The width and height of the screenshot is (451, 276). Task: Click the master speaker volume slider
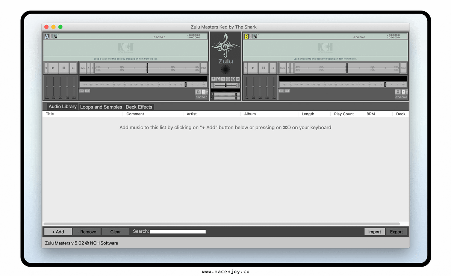click(227, 94)
